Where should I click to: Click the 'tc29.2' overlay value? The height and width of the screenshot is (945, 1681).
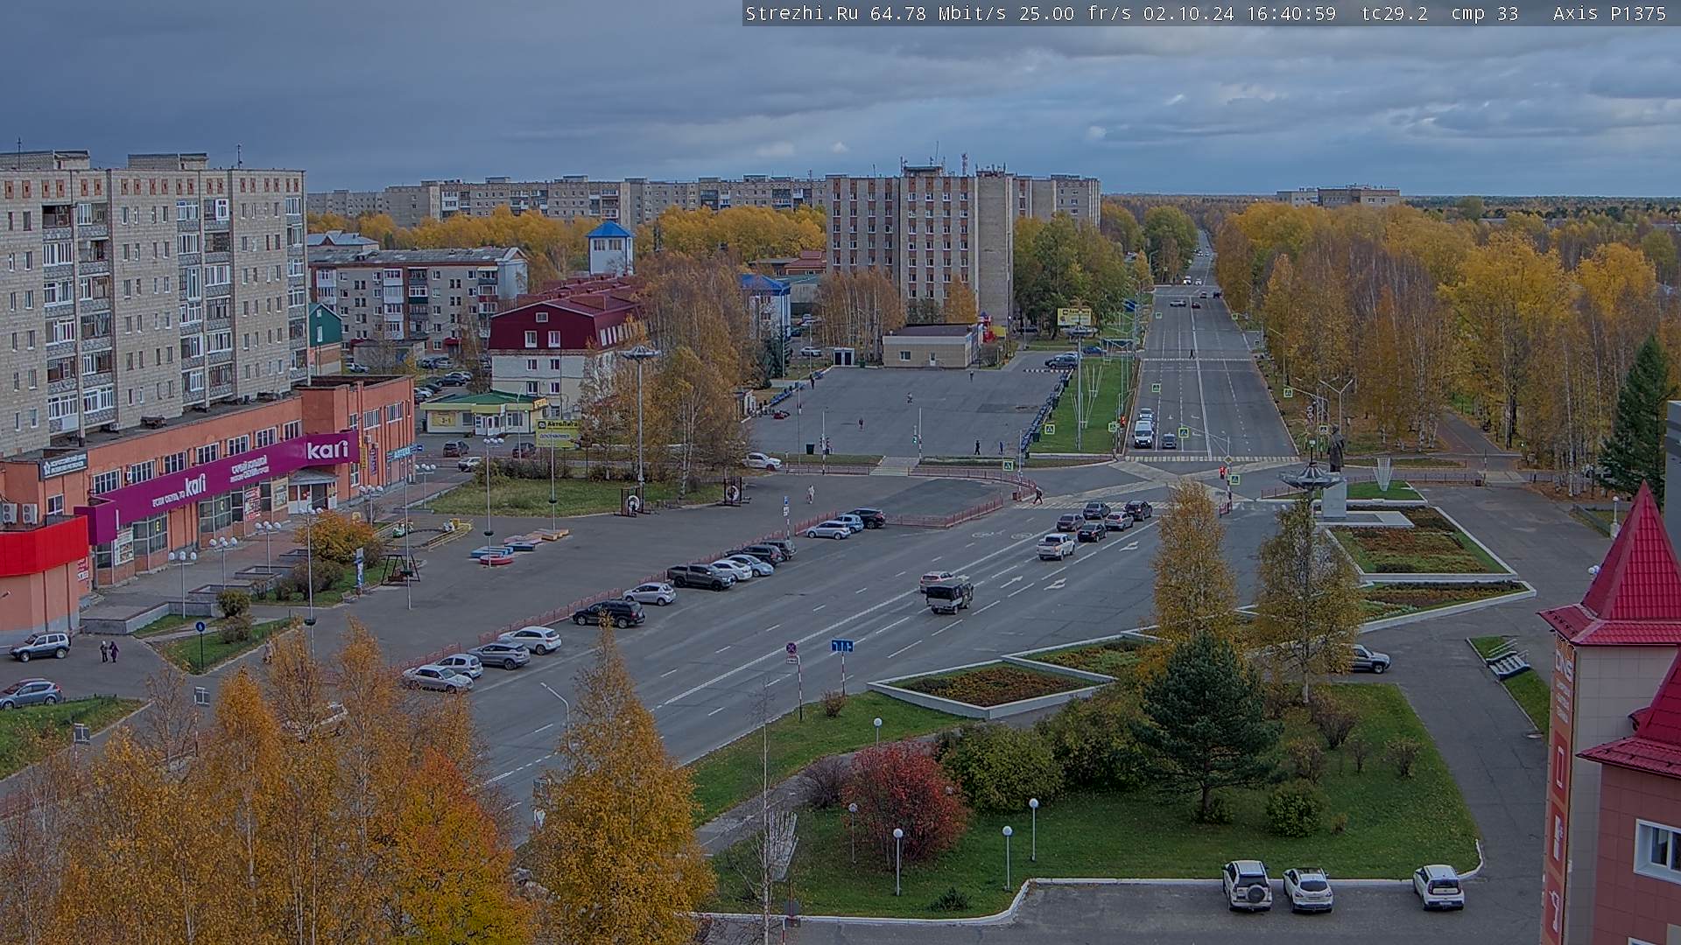point(1395,13)
